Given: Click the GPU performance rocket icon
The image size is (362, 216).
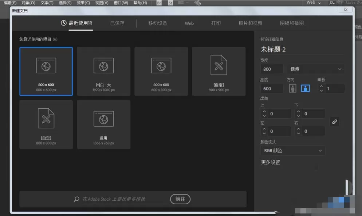Looking at the screenshot, I should point(197,3).
